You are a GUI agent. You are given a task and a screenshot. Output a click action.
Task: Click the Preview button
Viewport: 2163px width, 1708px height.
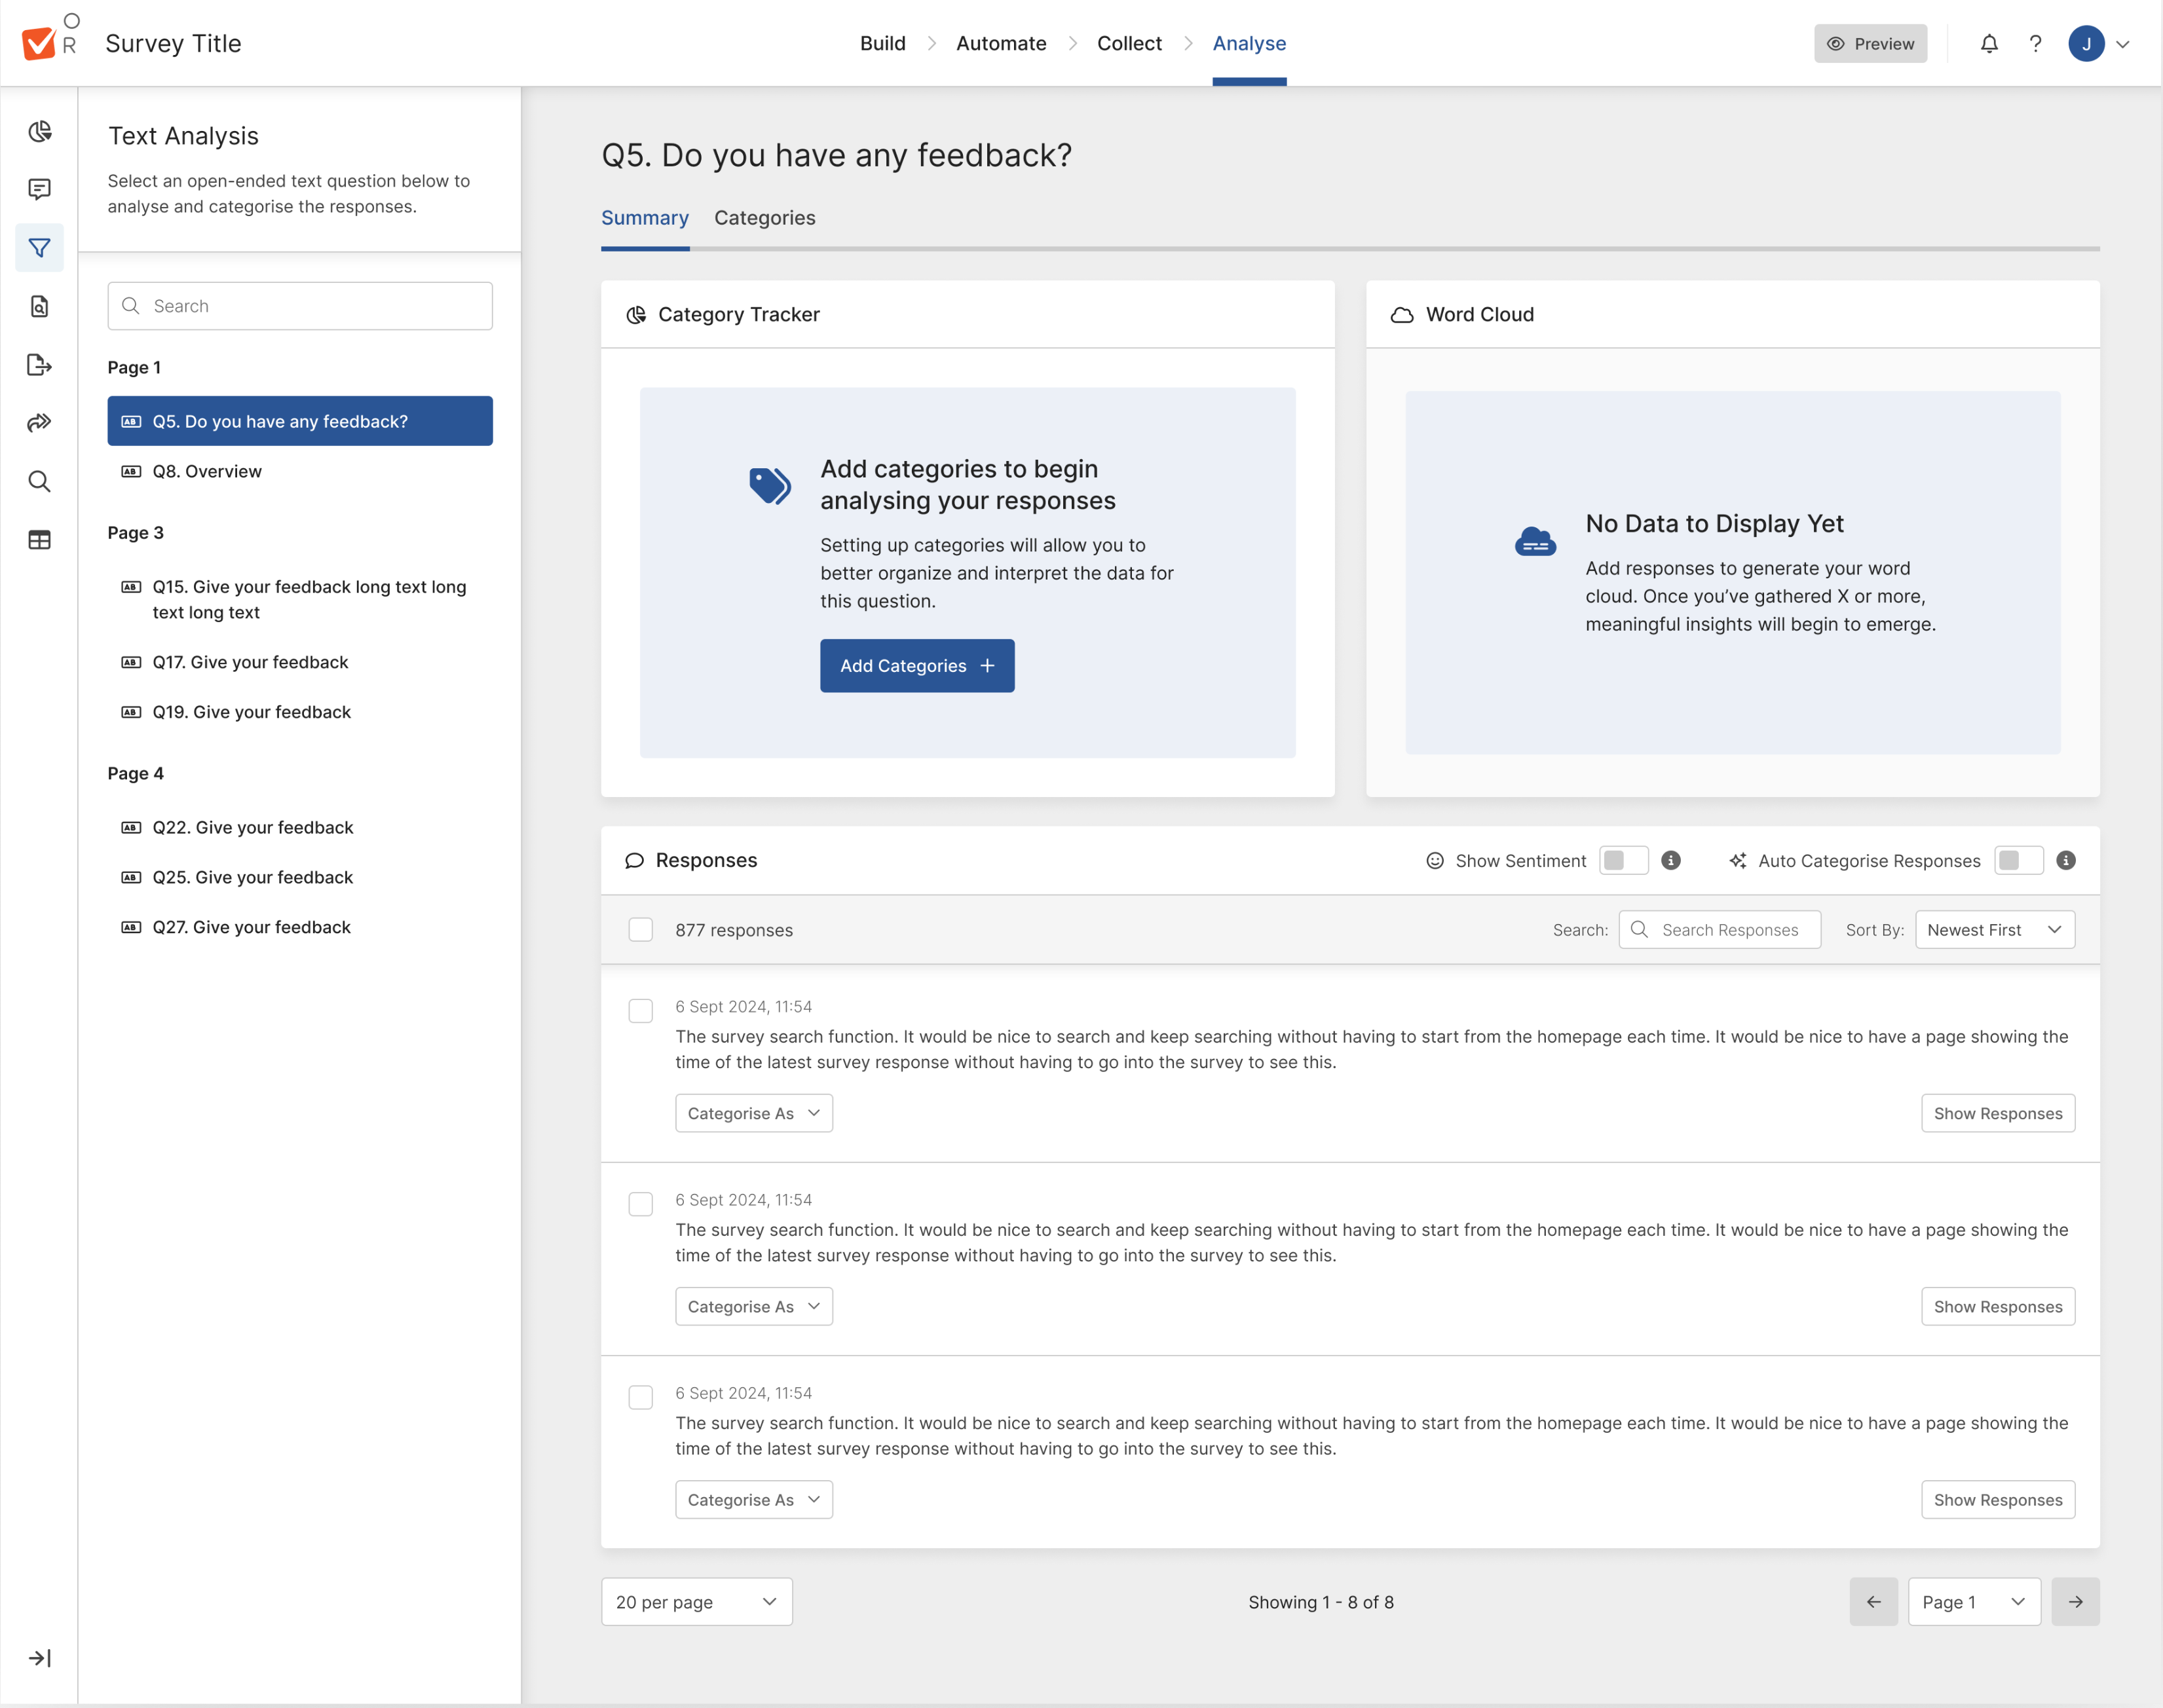point(1870,43)
